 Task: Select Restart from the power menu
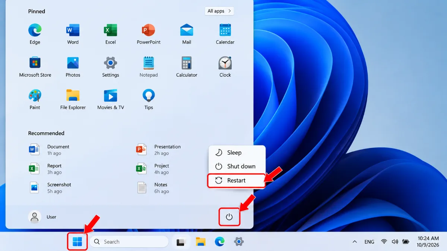pyautogui.click(x=236, y=180)
